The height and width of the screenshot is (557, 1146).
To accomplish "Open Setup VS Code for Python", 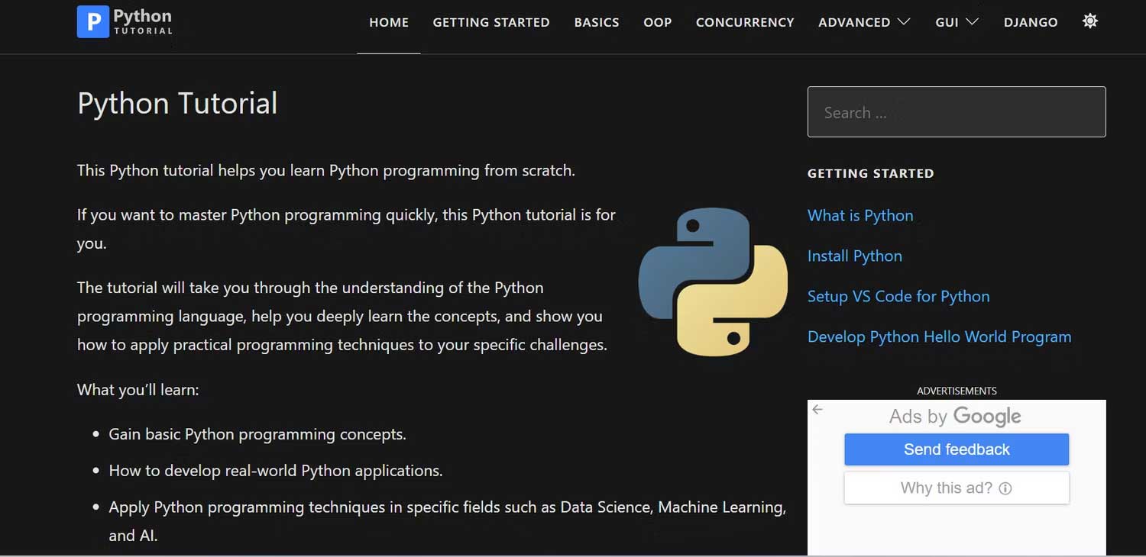I will [x=898, y=297].
